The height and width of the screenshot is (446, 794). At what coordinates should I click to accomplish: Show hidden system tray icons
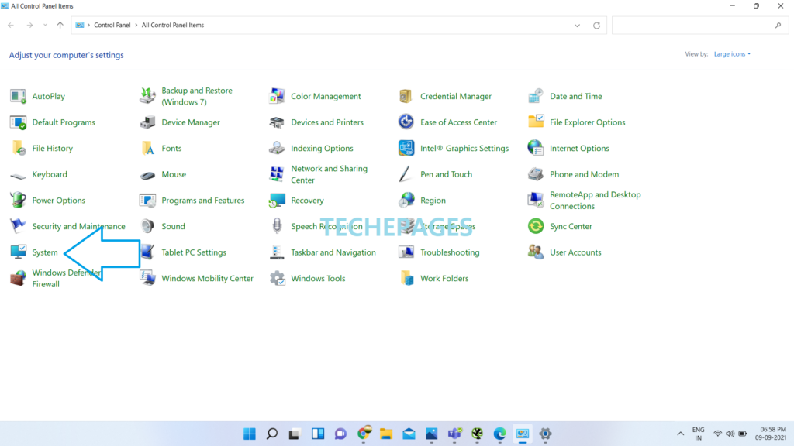pos(681,434)
